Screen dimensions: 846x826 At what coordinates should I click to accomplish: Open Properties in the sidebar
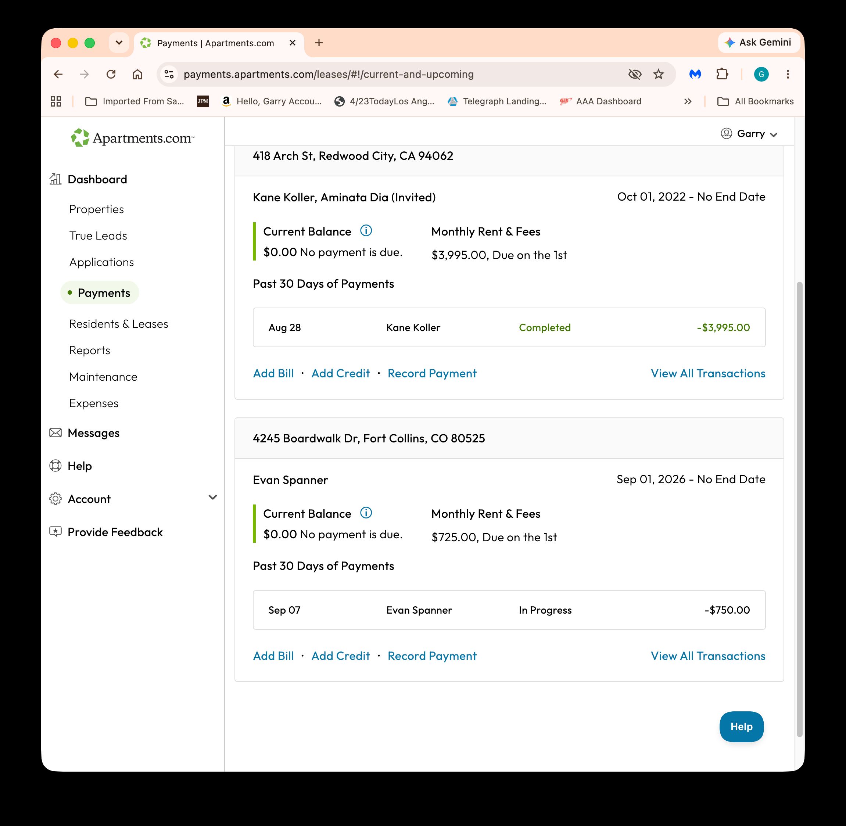pyautogui.click(x=96, y=209)
